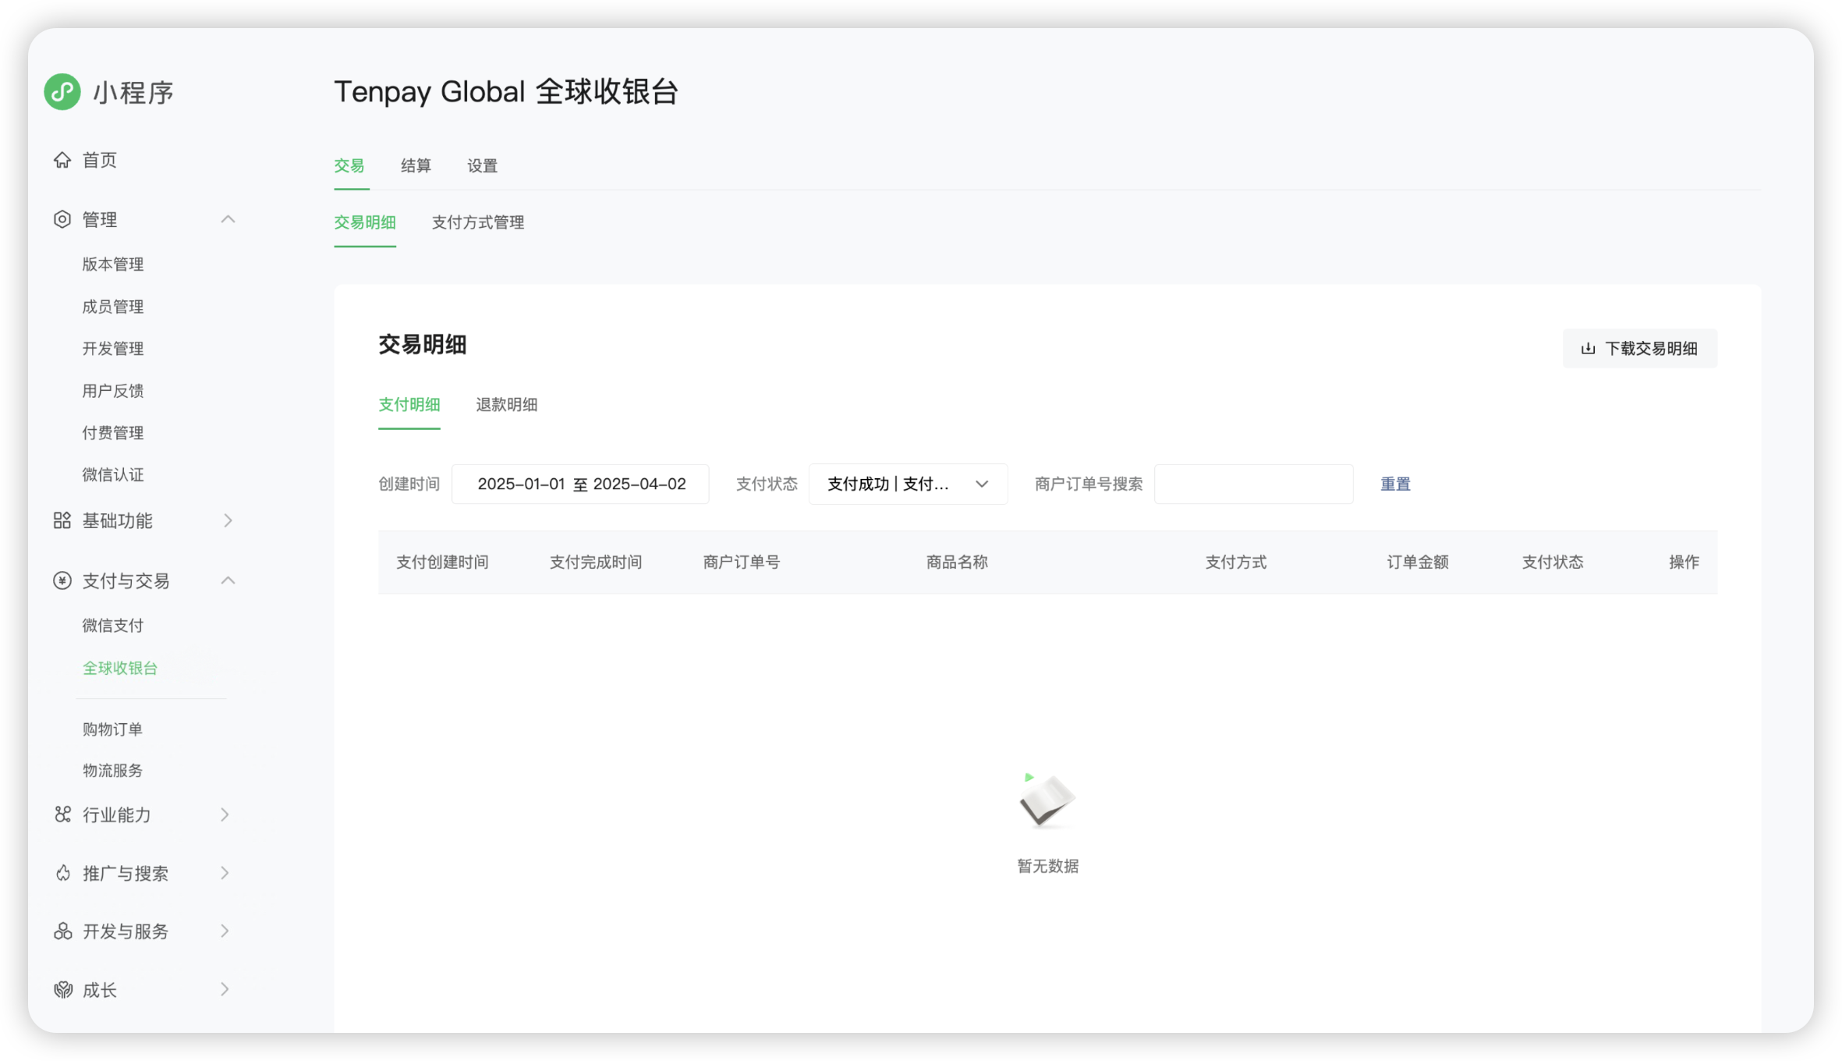Open 成员管理 in the sidebar
This screenshot has width=1842, height=1061.
[x=113, y=307]
